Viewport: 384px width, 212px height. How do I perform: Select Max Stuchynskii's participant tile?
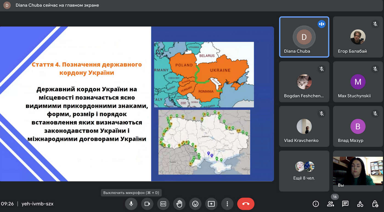(x=358, y=82)
